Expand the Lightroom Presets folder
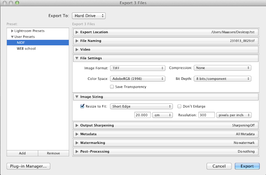266x175 pixels. tap(12, 31)
